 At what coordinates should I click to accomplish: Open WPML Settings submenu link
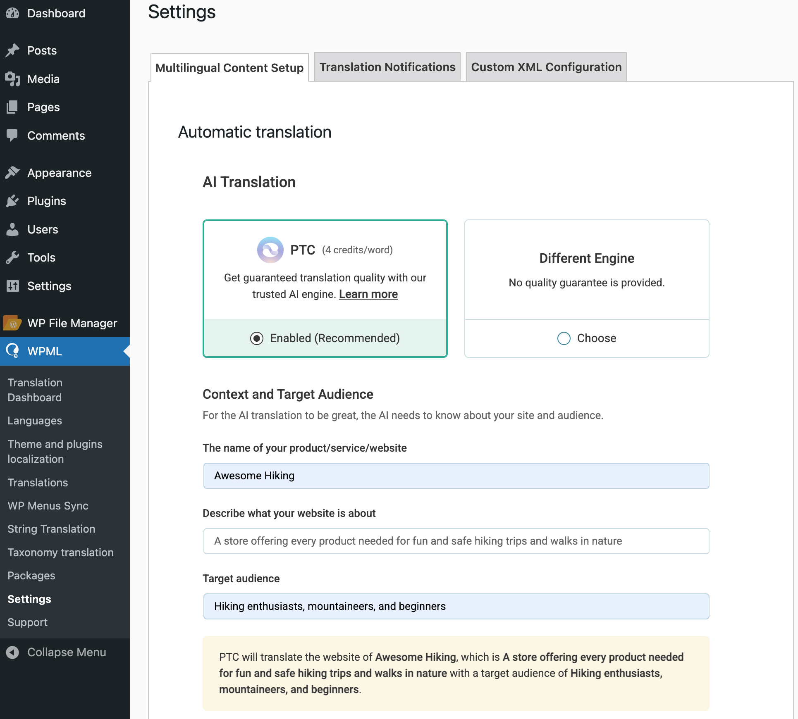29,599
